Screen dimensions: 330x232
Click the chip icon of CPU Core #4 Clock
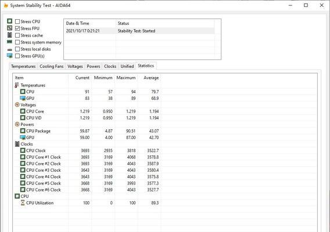coord(23,176)
